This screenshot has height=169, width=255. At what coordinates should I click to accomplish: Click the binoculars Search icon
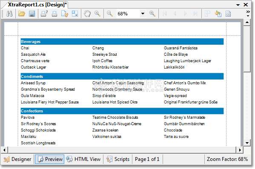(9, 14)
